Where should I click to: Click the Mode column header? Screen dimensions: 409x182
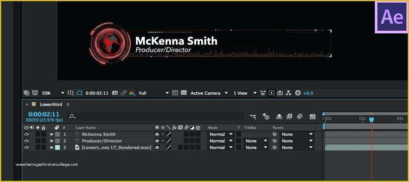pos(213,128)
